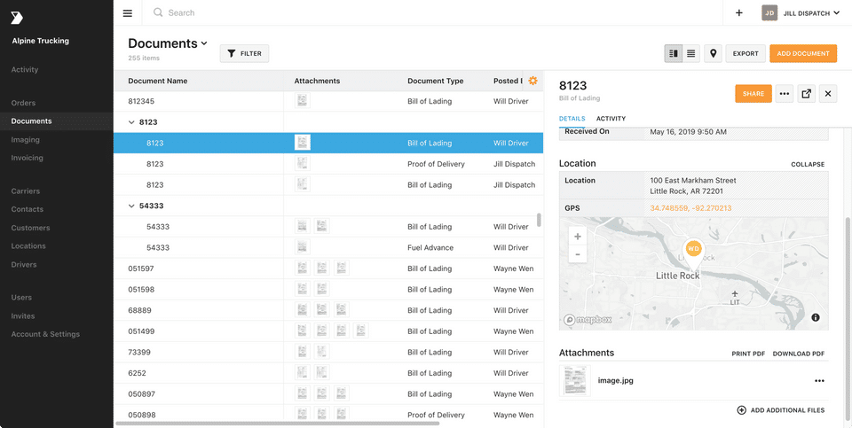Click the JD user avatar
Viewport: 852px width, 428px height.
point(769,13)
